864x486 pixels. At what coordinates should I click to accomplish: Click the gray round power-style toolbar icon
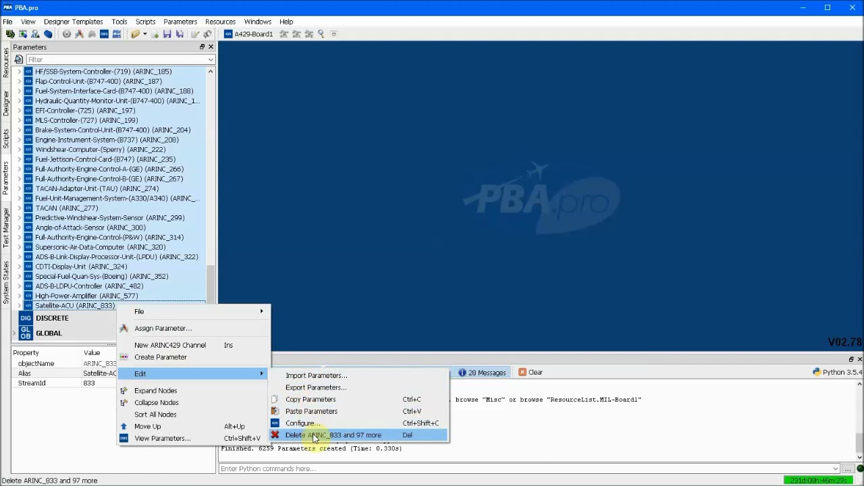pyautogui.click(x=67, y=34)
